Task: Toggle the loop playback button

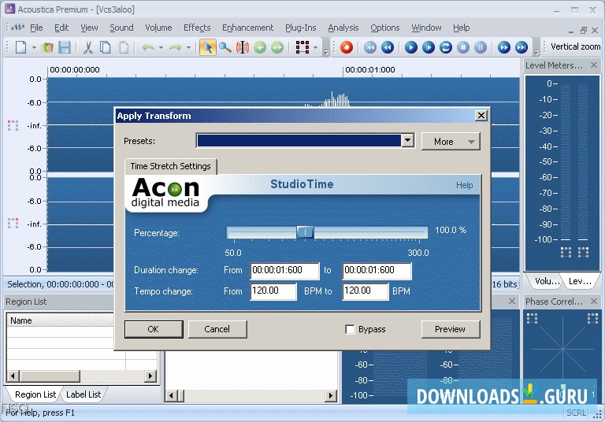Action: 446,47
